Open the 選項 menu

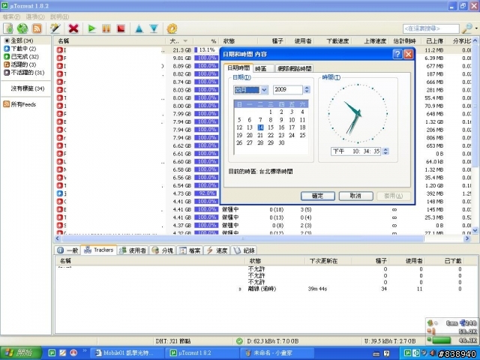coord(35,16)
